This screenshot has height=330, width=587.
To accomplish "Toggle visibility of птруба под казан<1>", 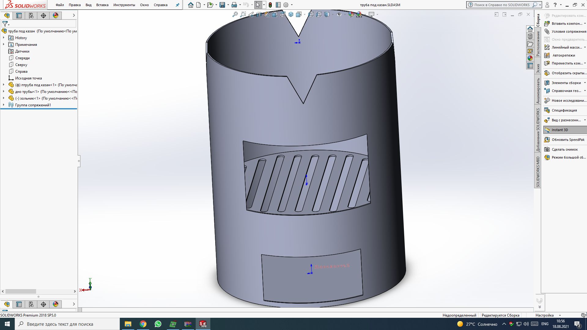I will pyautogui.click(x=12, y=84).
